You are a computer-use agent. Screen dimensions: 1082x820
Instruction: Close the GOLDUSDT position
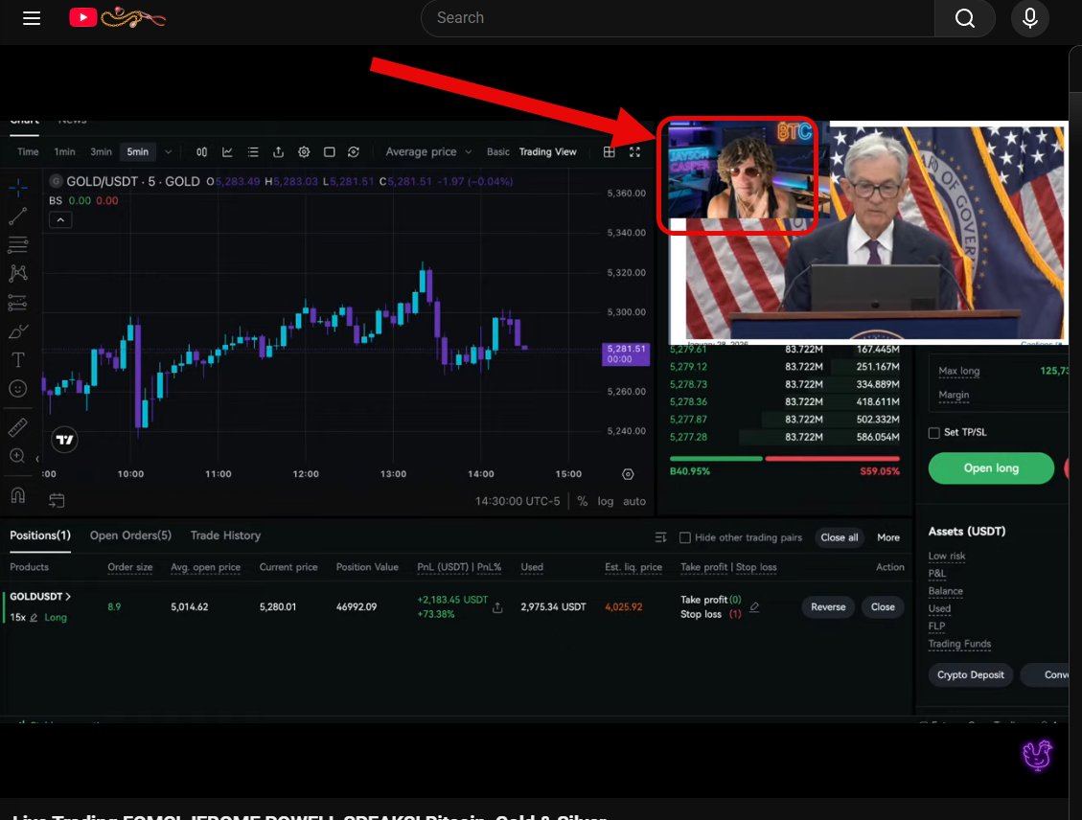(883, 607)
